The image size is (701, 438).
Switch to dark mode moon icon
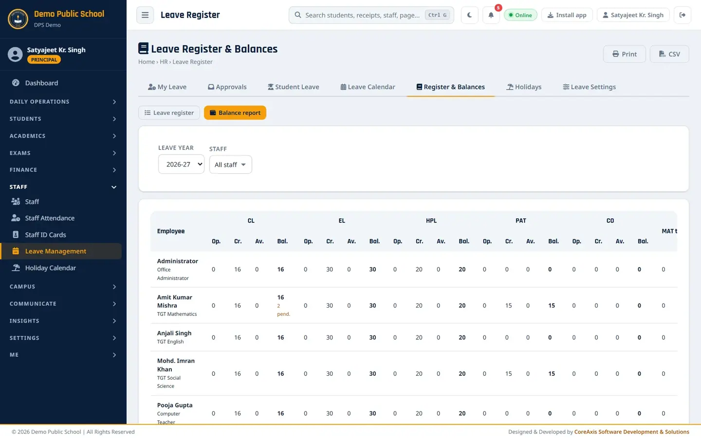pos(469,15)
